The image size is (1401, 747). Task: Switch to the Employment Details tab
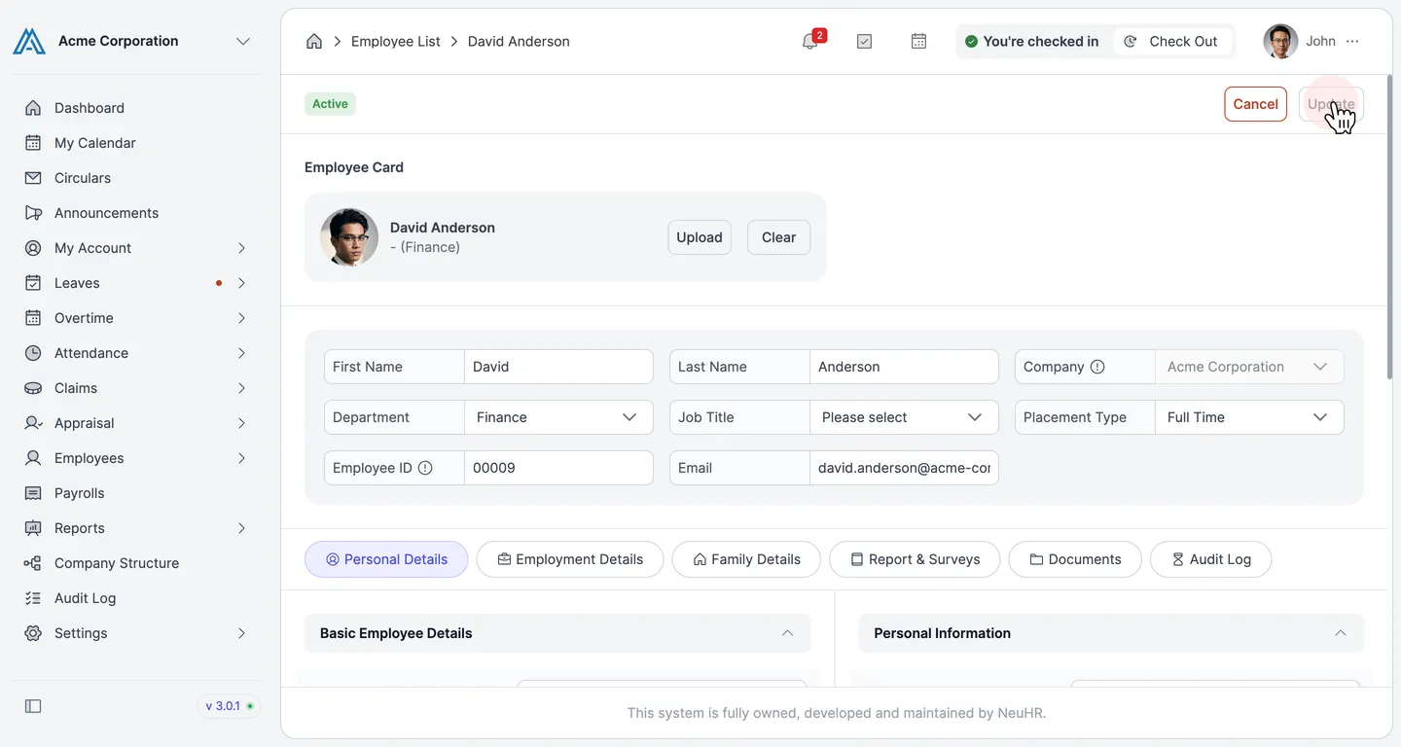click(x=570, y=559)
